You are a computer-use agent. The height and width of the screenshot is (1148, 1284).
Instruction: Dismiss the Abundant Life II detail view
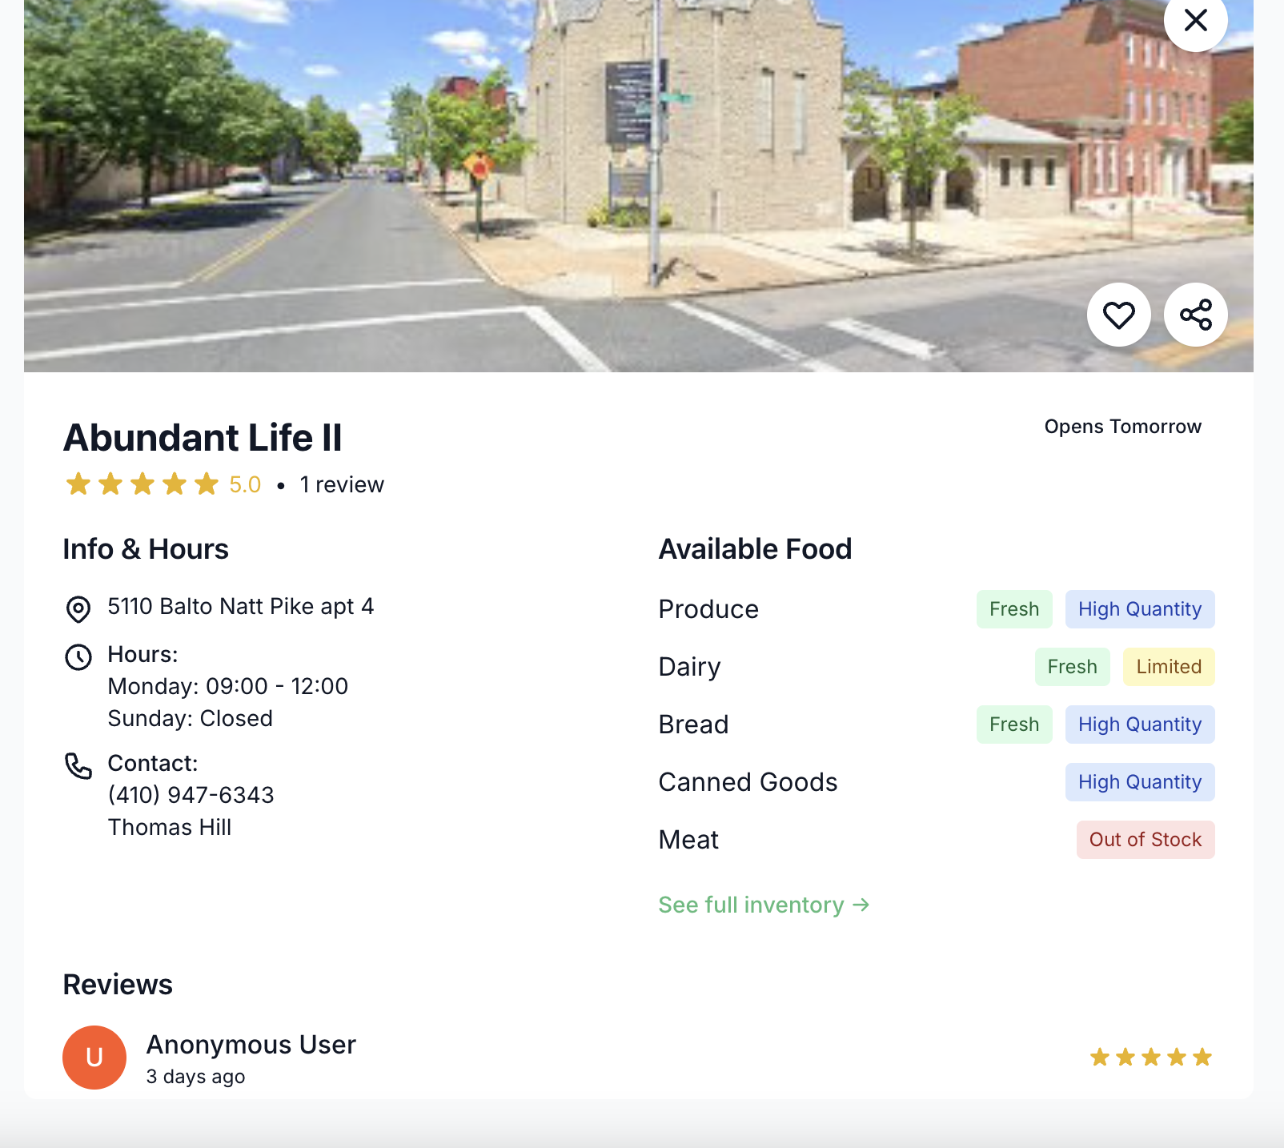pos(1195,21)
